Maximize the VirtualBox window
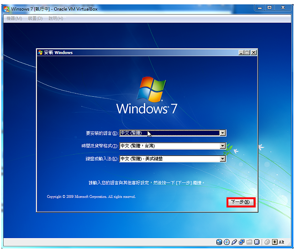The image size is (300, 249). click(x=269, y=8)
